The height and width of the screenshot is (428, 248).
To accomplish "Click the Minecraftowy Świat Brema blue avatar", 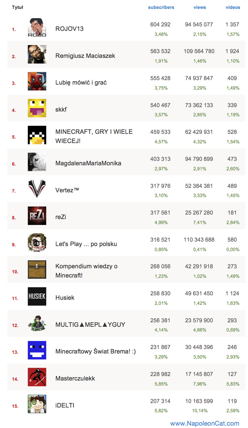I will (x=37, y=350).
